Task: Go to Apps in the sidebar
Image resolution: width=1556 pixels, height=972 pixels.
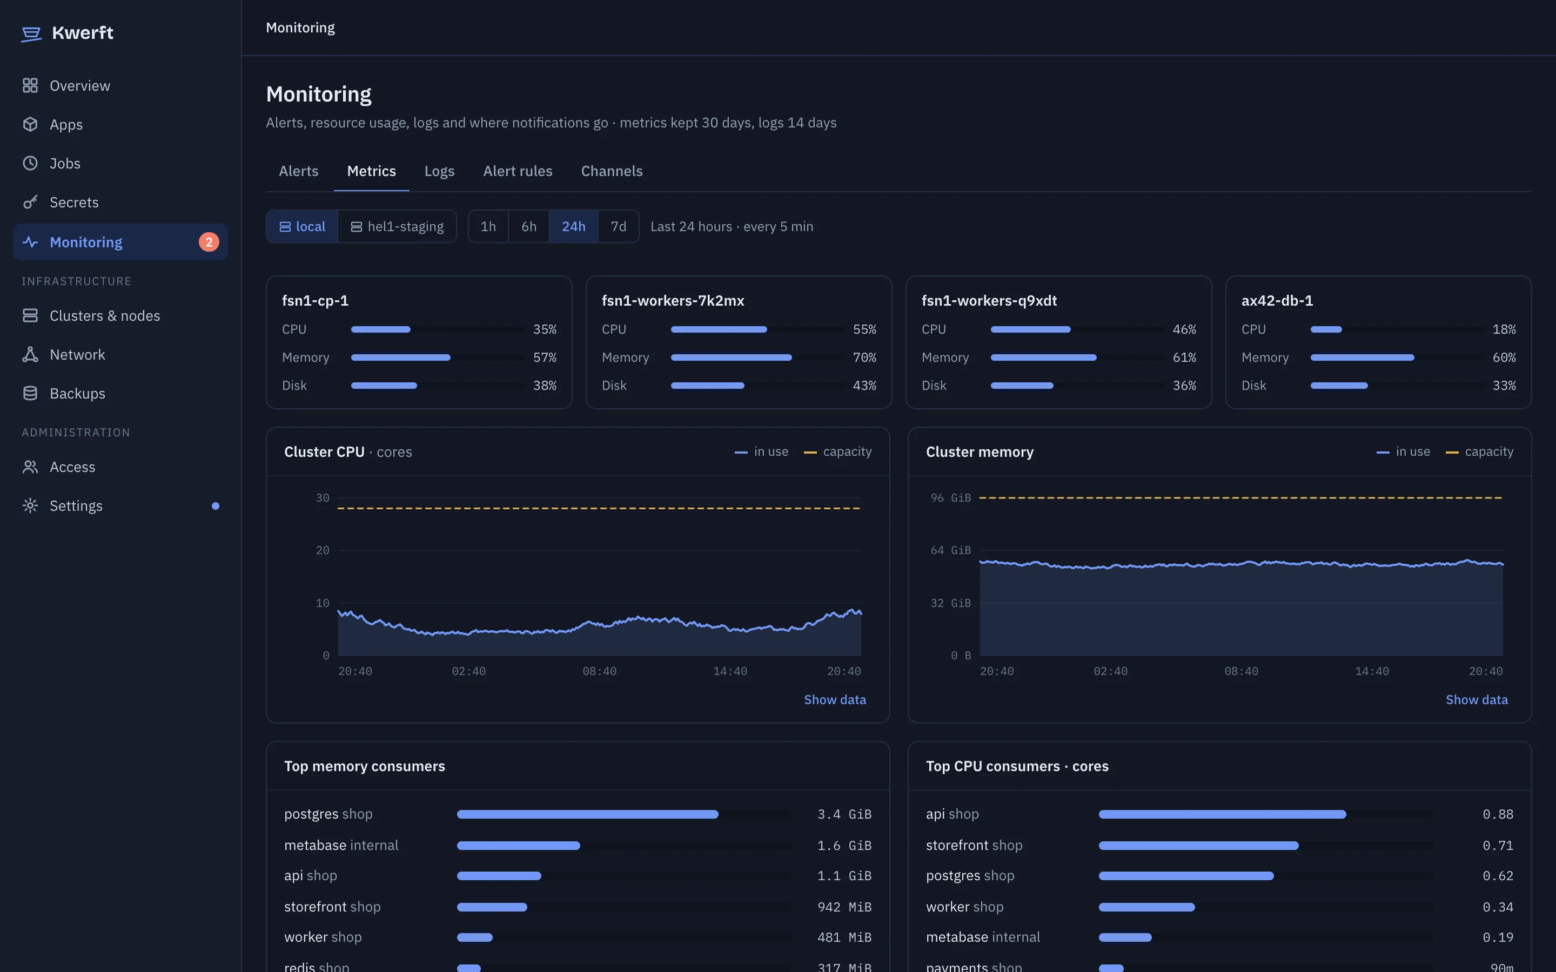Action: click(x=120, y=124)
